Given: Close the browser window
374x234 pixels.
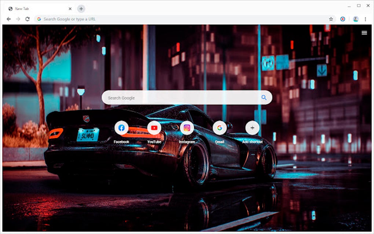Looking at the screenshot, I should pos(368,6).
